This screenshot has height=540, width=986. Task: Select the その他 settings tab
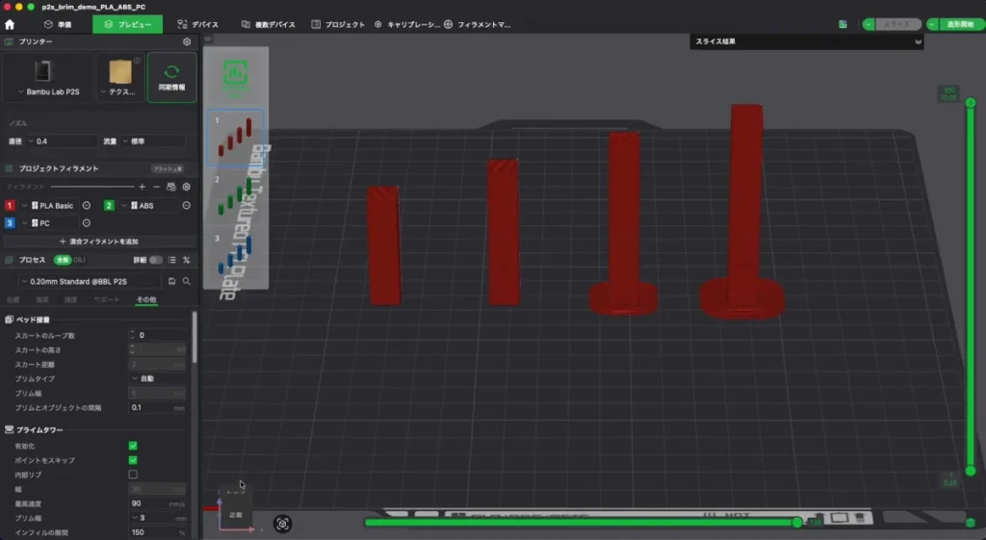coord(146,300)
